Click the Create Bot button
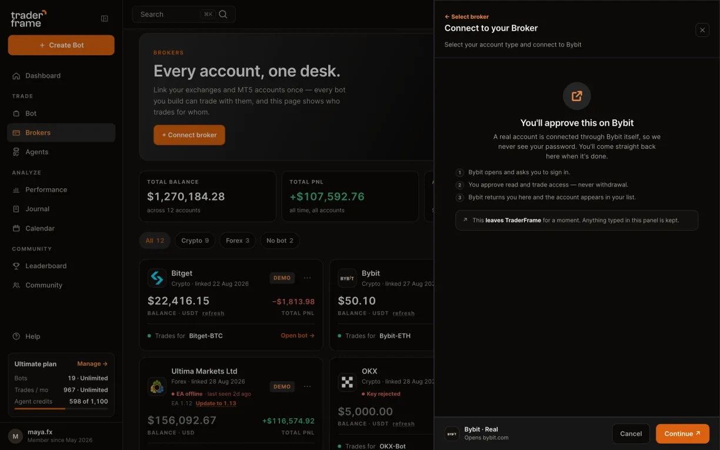Image resolution: width=720 pixels, height=450 pixels. click(x=61, y=45)
